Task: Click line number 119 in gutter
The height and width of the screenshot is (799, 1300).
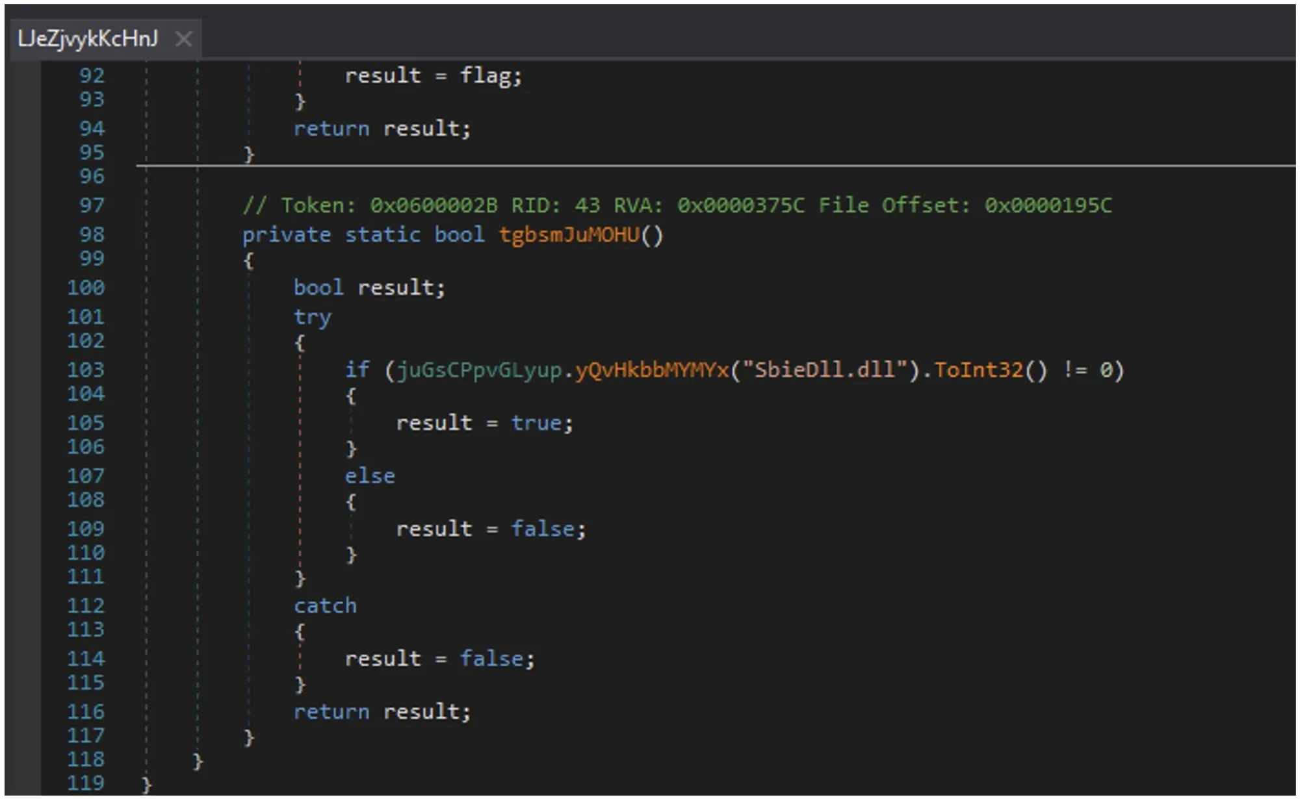Action: coord(86,783)
